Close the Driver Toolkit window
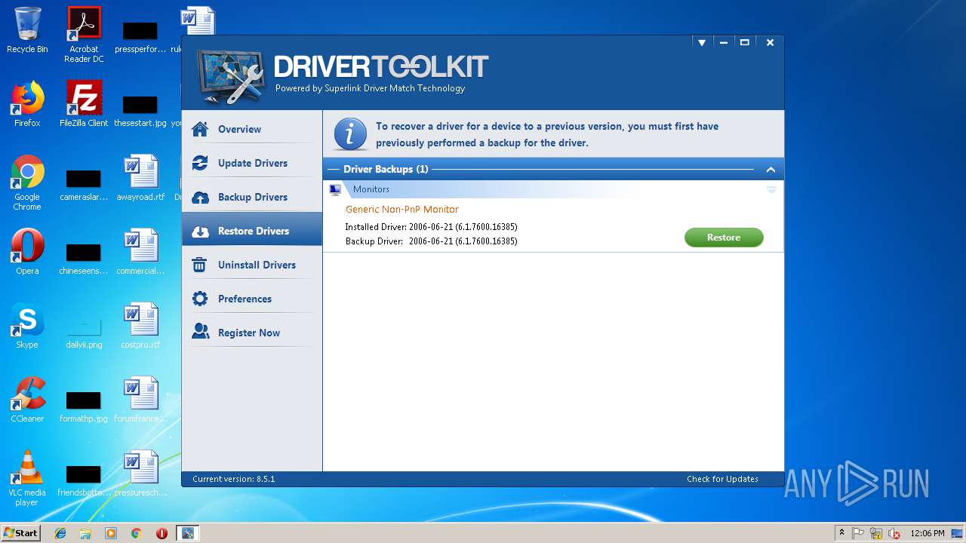 [x=770, y=43]
